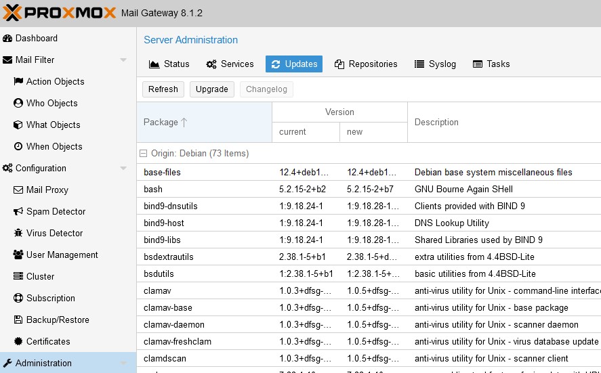The image size is (601, 373).
Task: Select the base-files package row
Action: 369,173
